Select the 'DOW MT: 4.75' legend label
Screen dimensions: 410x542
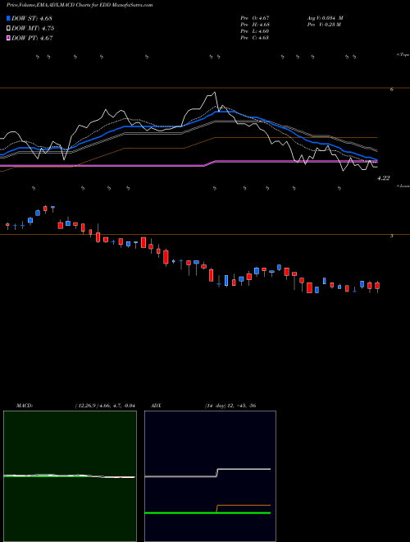[x=33, y=29]
